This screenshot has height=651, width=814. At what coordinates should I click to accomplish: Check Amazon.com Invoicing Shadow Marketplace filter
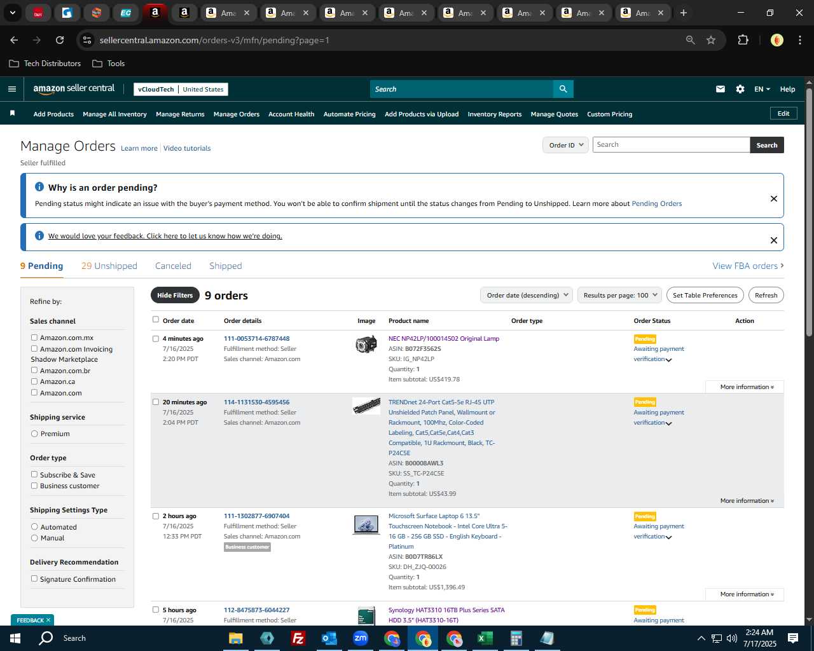34,348
